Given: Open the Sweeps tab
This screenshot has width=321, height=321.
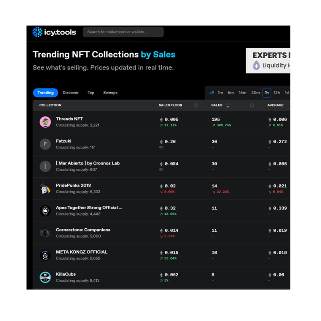Looking at the screenshot, I should pyautogui.click(x=110, y=93).
